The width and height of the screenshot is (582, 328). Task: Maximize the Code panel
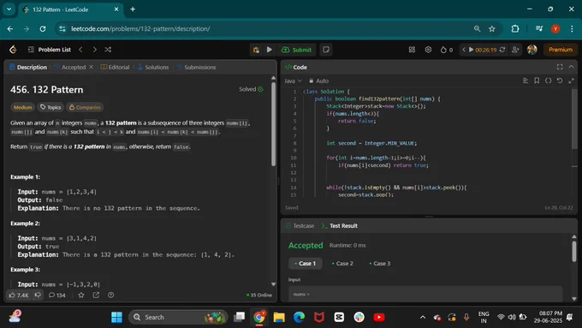(x=560, y=67)
